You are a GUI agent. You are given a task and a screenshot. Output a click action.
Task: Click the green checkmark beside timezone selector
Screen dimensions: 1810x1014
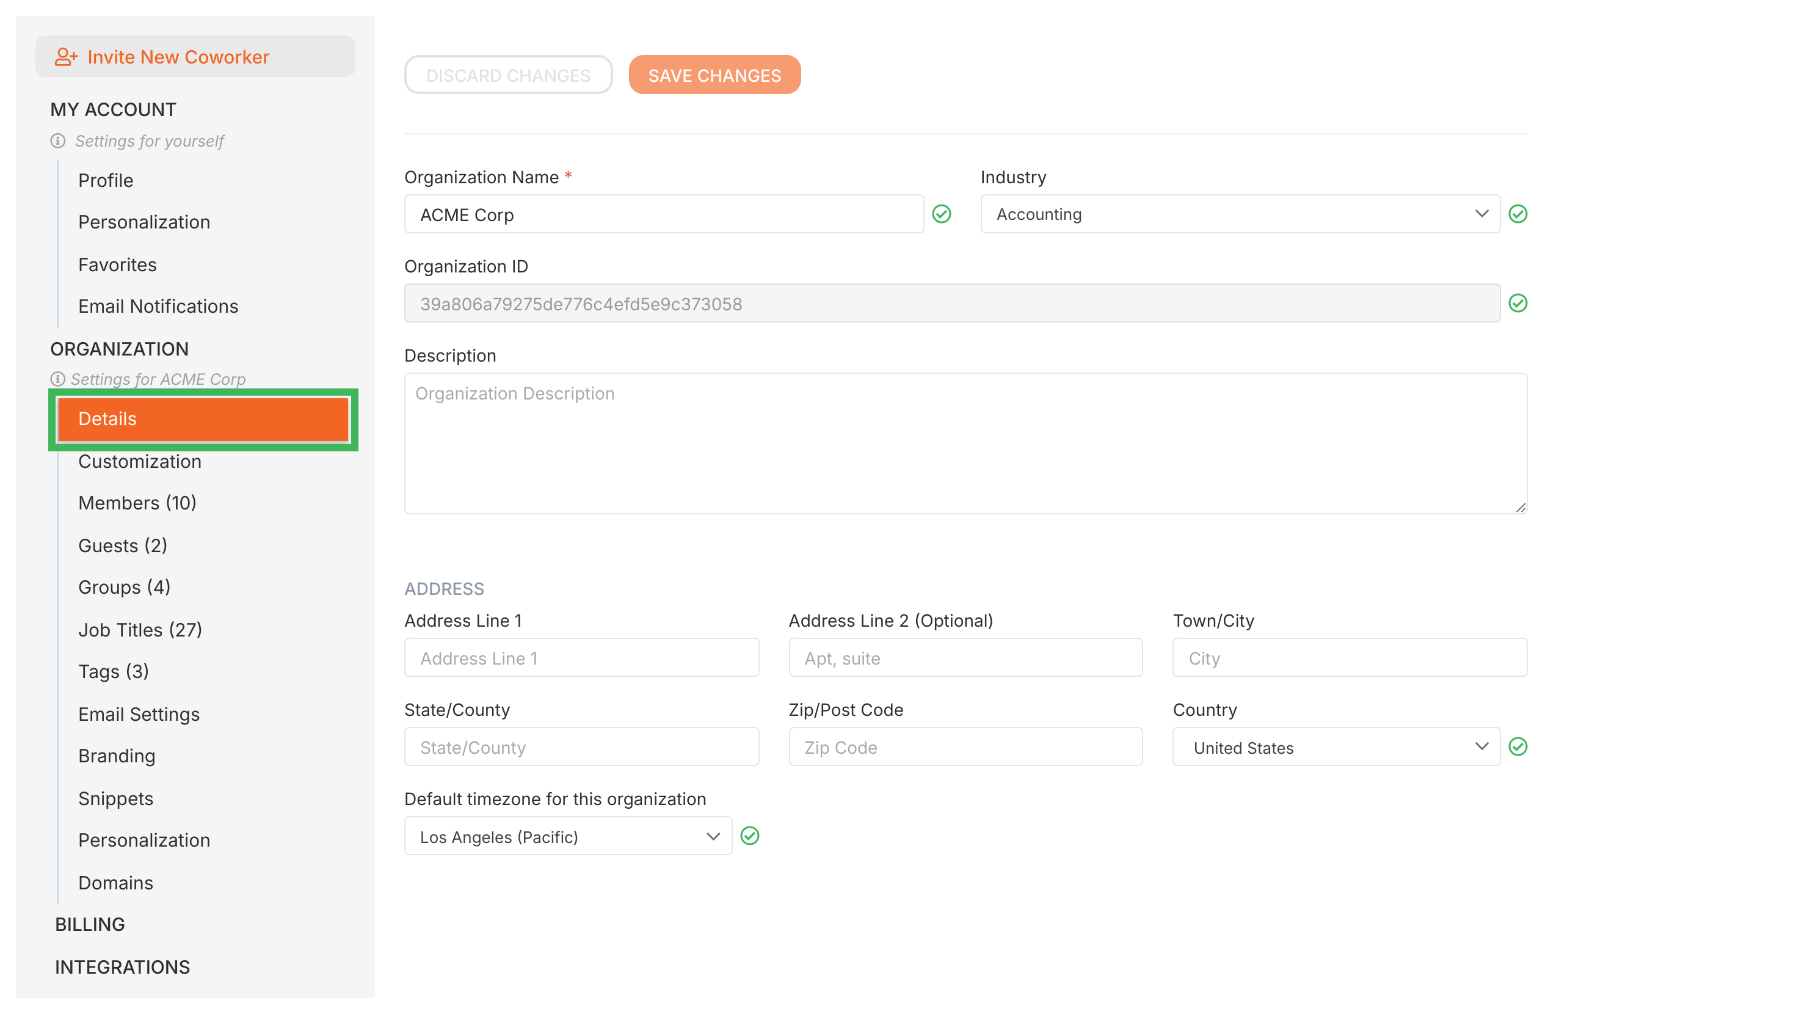point(750,836)
